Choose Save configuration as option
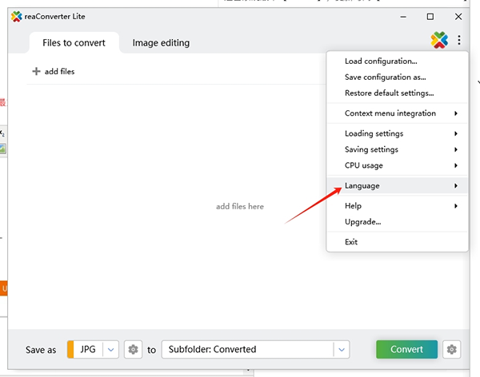 (385, 77)
